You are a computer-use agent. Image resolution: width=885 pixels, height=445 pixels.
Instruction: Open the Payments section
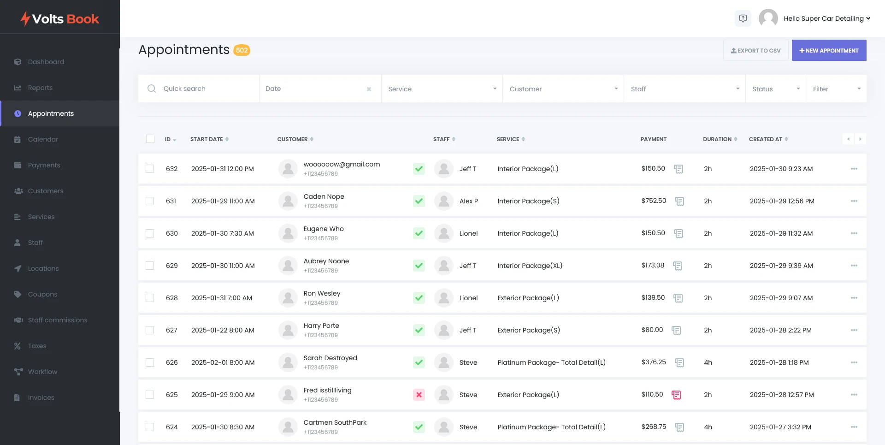tap(44, 165)
